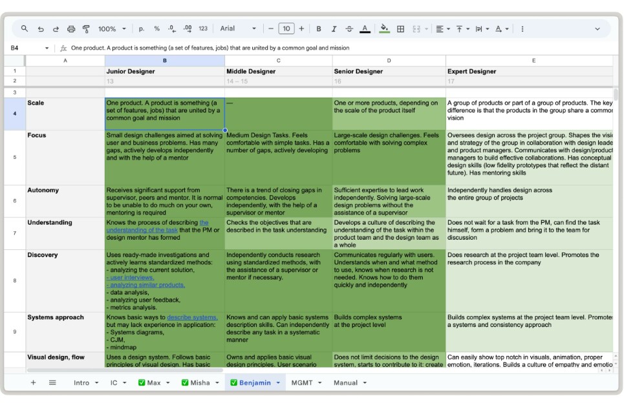Image resolution: width=624 pixels, height=407 pixels.
Task: Select the Autonomy row label cell
Action: [x=65, y=201]
